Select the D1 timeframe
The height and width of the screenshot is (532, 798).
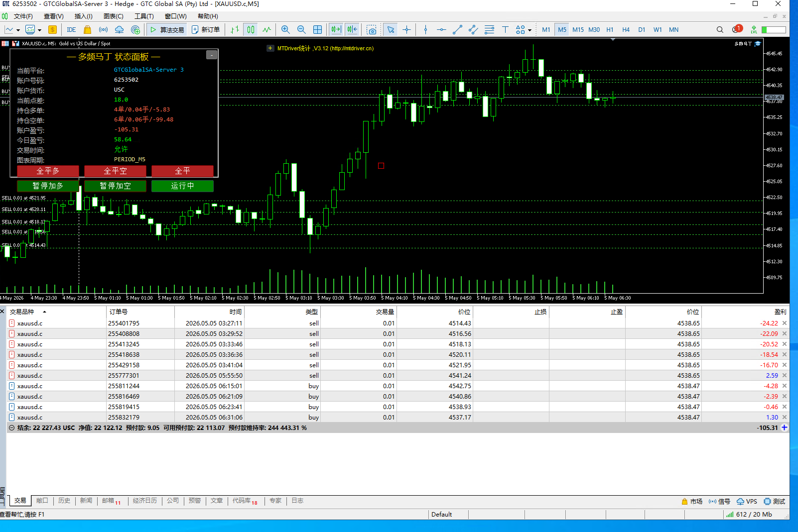point(642,30)
